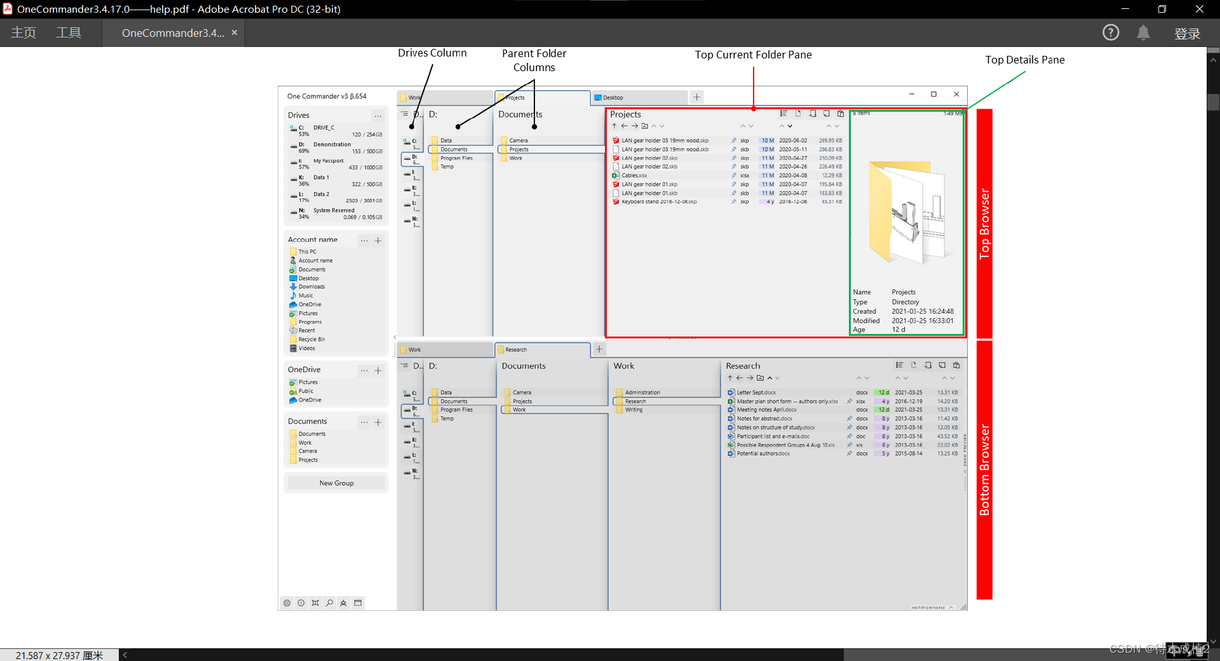
Task: Select the Research tab in the bottom browser
Action: tap(543, 350)
